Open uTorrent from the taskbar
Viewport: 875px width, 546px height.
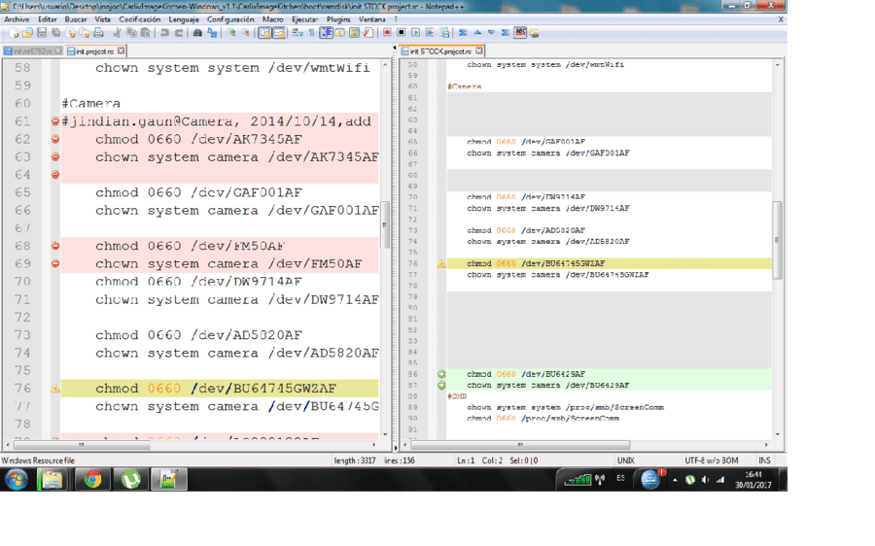(130, 480)
